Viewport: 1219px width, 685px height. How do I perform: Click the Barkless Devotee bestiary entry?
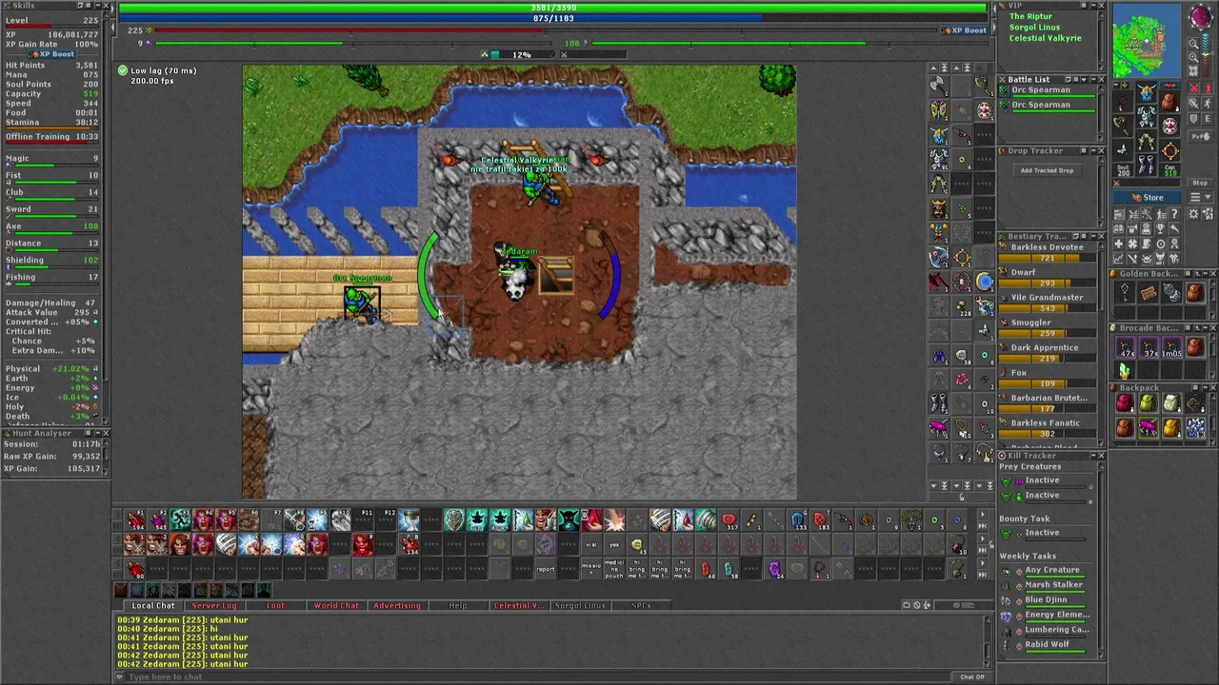1048,252
